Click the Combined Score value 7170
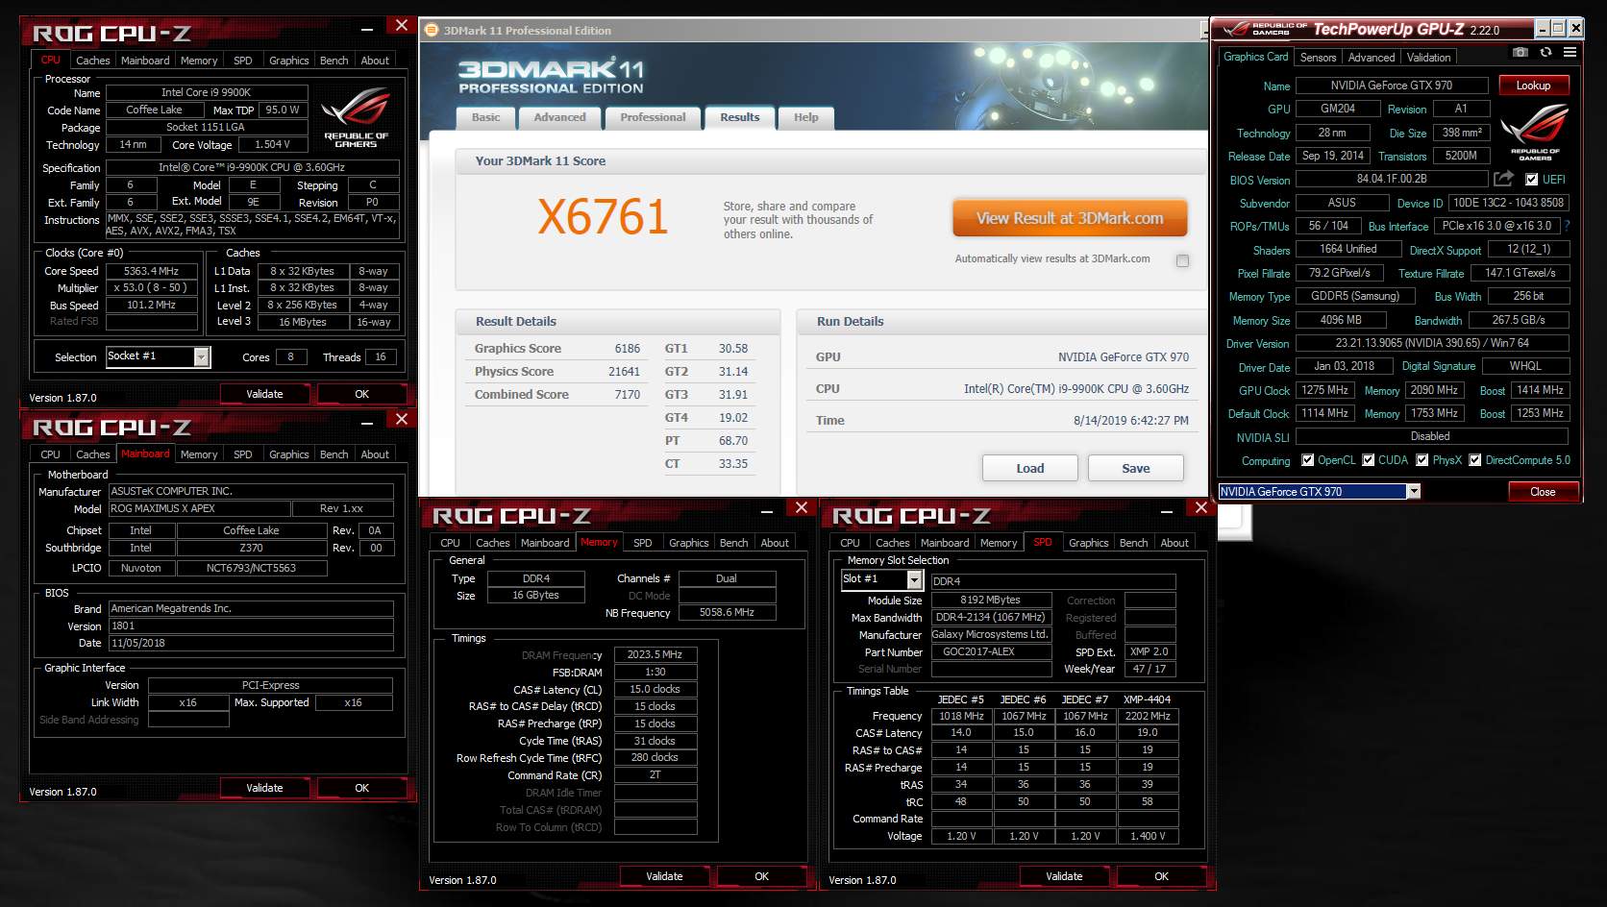Image resolution: width=1607 pixels, height=907 pixels. (x=627, y=395)
